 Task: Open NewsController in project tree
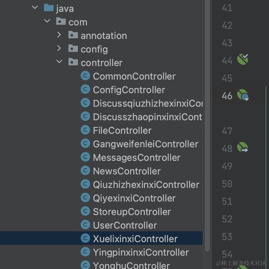[127, 171]
